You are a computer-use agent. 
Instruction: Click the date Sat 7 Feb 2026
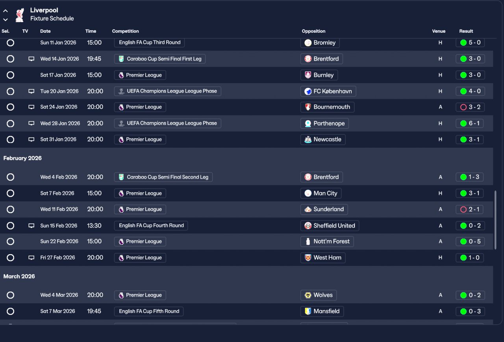pyautogui.click(x=57, y=193)
